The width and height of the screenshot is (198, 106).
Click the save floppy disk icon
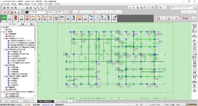[x=8, y=8]
